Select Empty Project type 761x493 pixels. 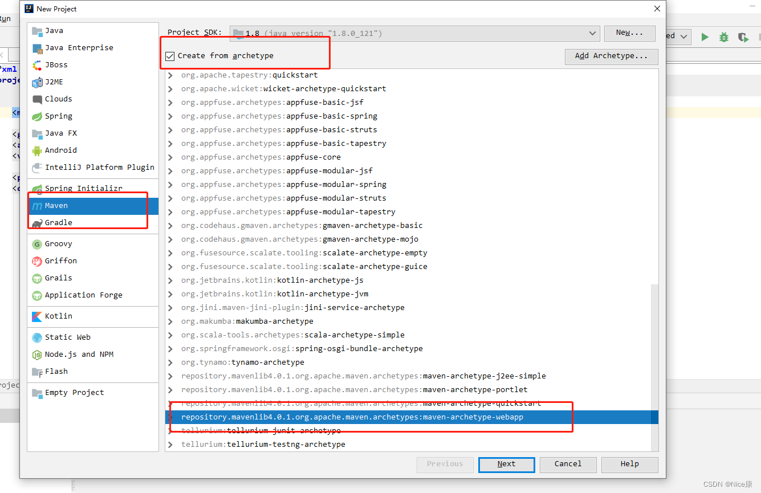click(93, 393)
